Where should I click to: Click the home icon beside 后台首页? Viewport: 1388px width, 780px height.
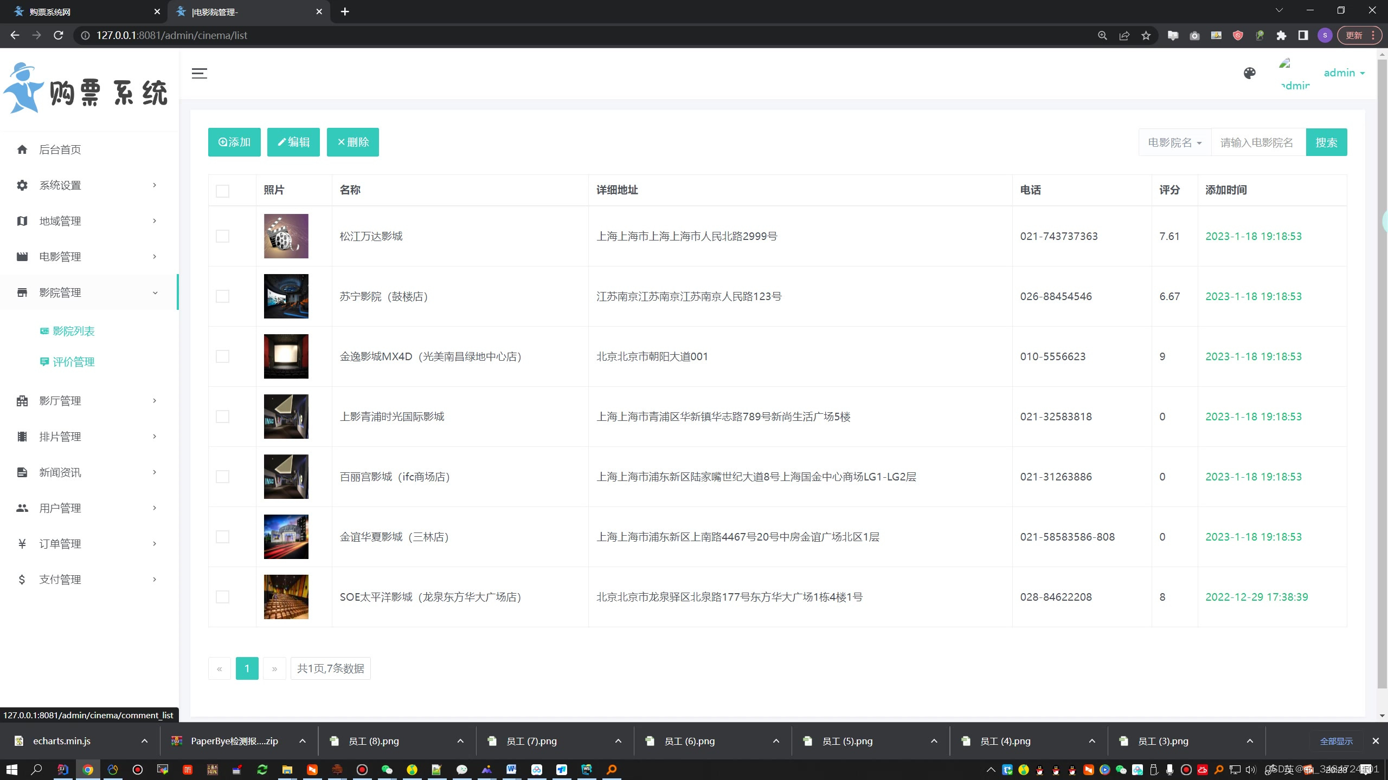22,149
